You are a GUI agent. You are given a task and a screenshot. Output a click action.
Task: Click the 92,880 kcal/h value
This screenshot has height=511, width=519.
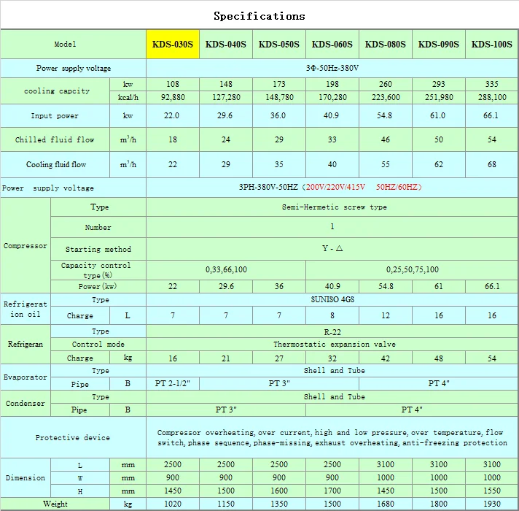tap(173, 97)
